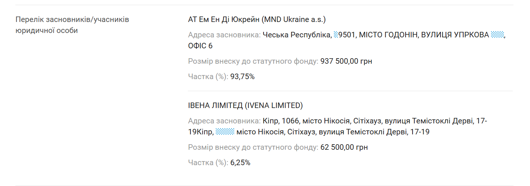Screen dimensions: 530x186
Task: Select the IVENA LIMITED founder name
Action: [x=245, y=105]
